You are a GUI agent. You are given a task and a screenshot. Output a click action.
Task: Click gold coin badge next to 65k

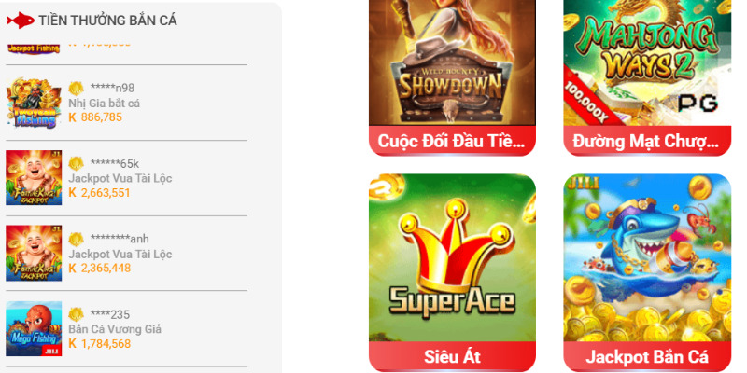click(x=77, y=164)
